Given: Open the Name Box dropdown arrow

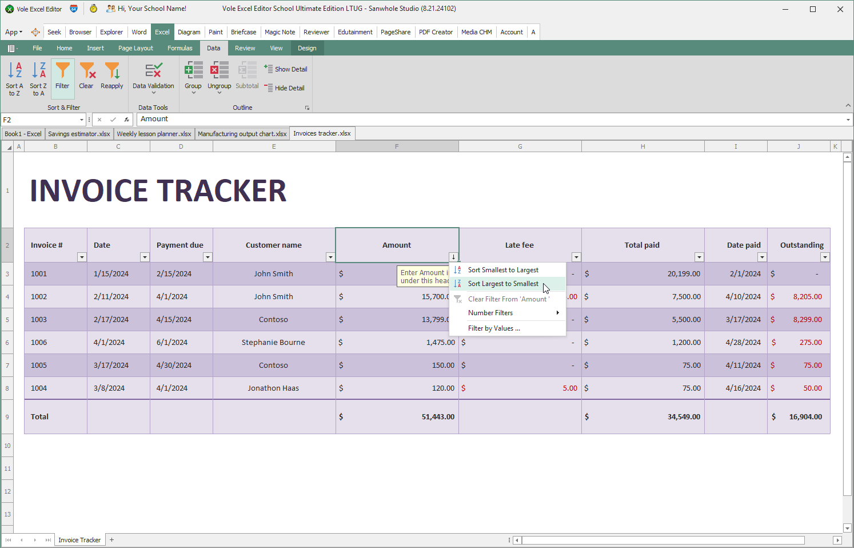Looking at the screenshot, I should [82, 120].
